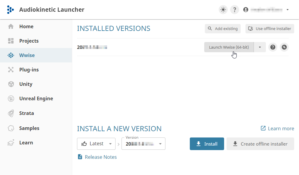Image resolution: width=299 pixels, height=175 pixels.
Task: Open the Unity integration page
Action: click(26, 84)
